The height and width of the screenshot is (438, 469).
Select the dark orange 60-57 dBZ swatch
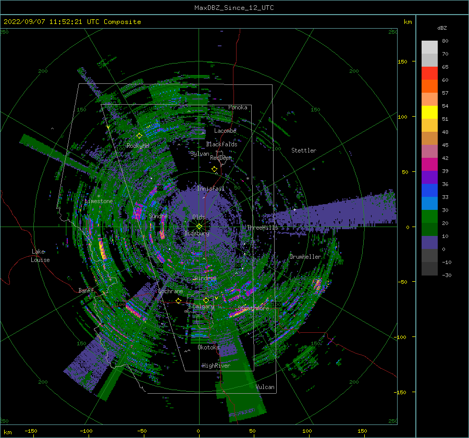(429, 86)
